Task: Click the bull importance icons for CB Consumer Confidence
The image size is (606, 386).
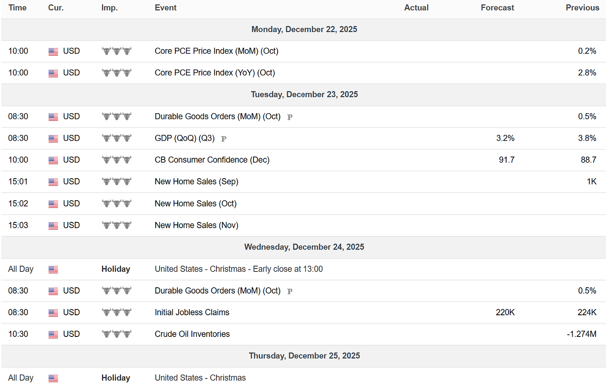Action: [117, 160]
